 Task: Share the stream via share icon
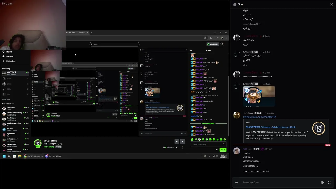[177, 148]
